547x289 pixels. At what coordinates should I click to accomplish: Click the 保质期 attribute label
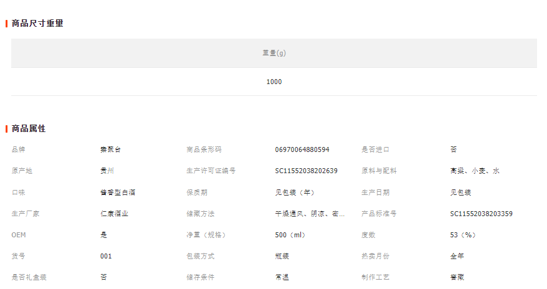[x=196, y=192]
